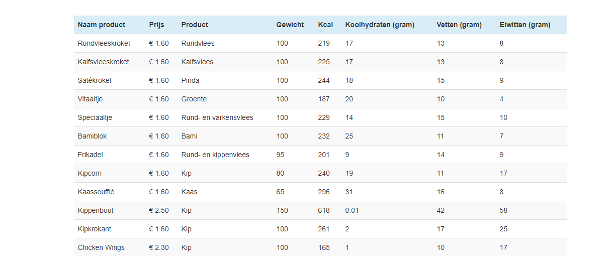The height and width of the screenshot is (270, 615).
Task: Select the Chicken Wings price € 2.30
Action: point(159,247)
